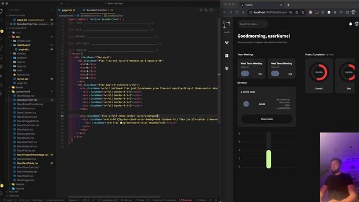Open BaseTaskTable.tsx file
The height and width of the screenshot is (202, 359).
point(27,163)
